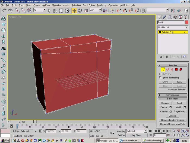Click the Shrink selection button
This screenshot has height=143, width=190.
click(165, 82)
